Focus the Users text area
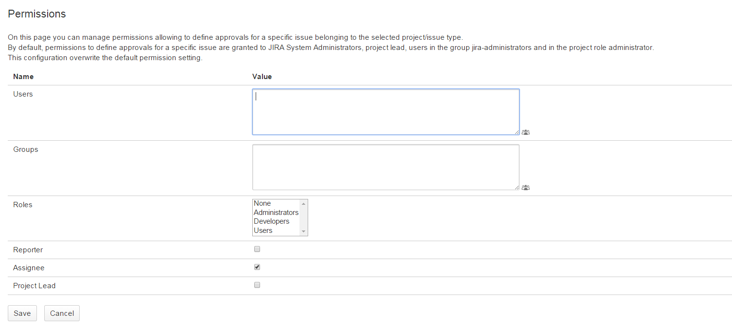The image size is (732, 328). [385, 112]
